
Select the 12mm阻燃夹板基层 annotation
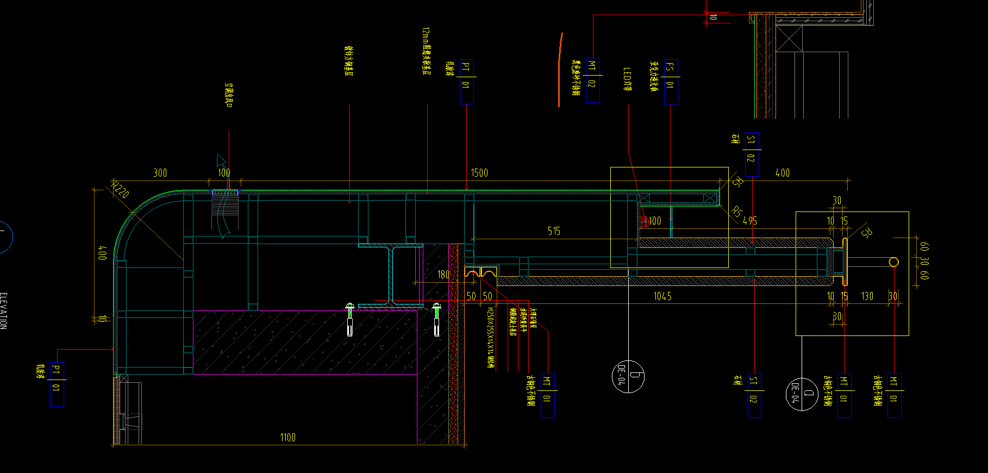(x=426, y=51)
